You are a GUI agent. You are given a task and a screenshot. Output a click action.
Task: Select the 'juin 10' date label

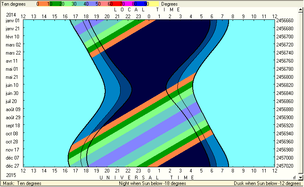pos(12,85)
